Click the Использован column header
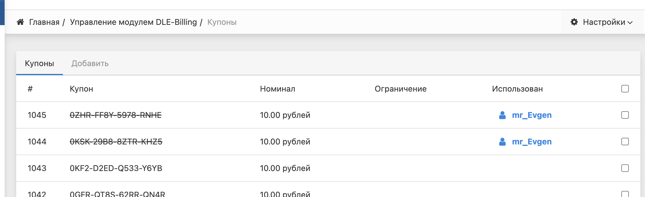The width and height of the screenshot is (645, 197). (517, 89)
